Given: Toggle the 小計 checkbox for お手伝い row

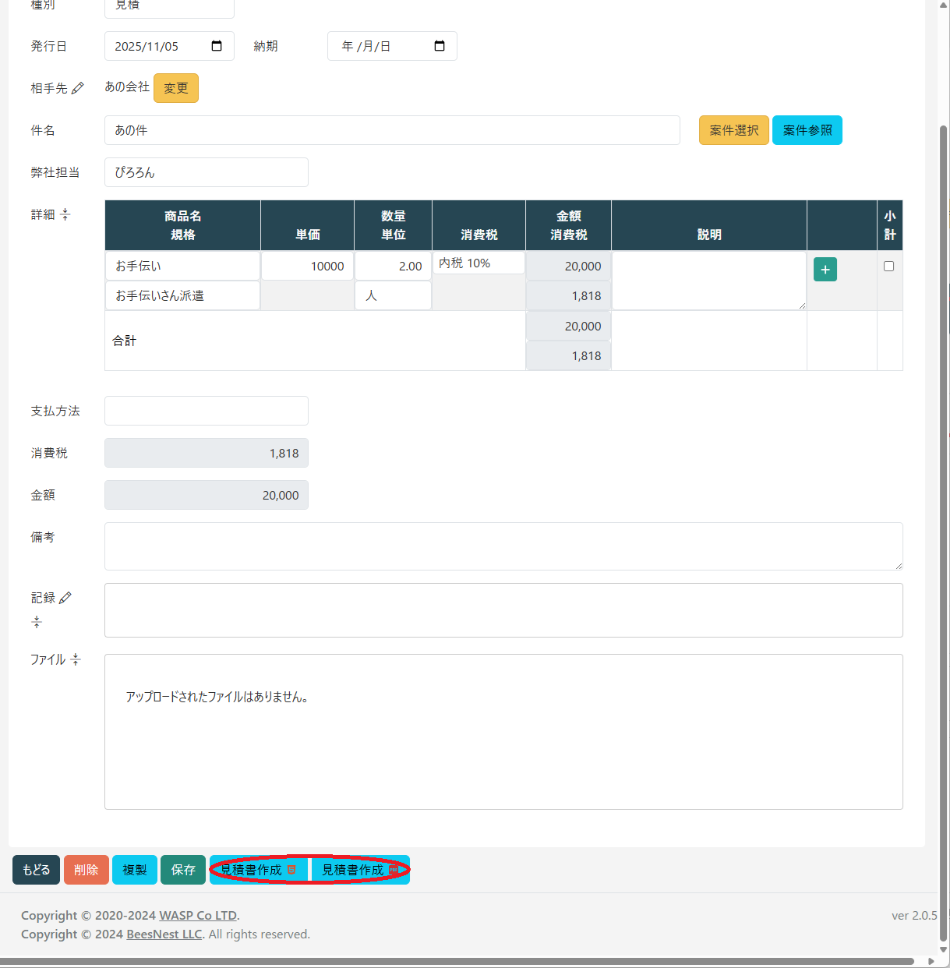Looking at the screenshot, I should coord(888,267).
